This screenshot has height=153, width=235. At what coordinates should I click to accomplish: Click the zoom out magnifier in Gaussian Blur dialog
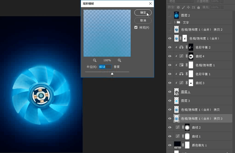95,60
